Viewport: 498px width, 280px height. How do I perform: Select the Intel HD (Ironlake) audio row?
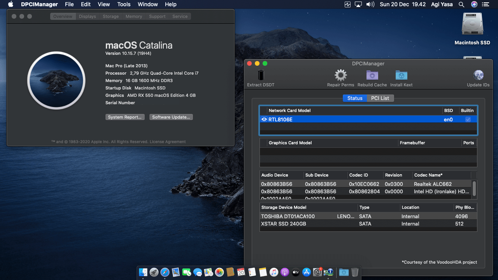pos(366,191)
